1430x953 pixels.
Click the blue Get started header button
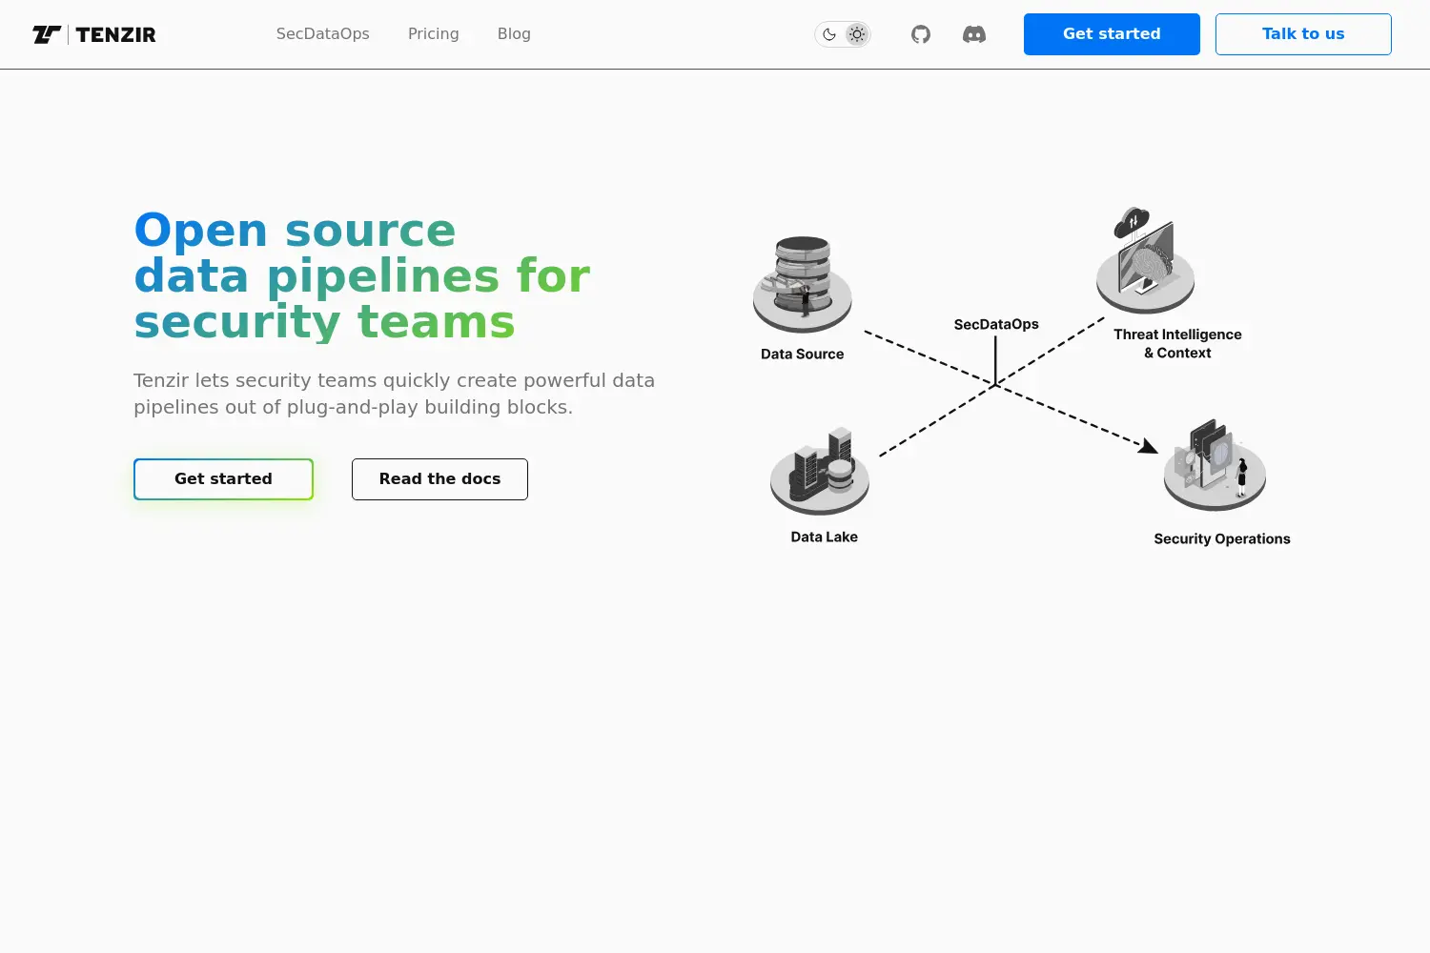[1112, 34]
